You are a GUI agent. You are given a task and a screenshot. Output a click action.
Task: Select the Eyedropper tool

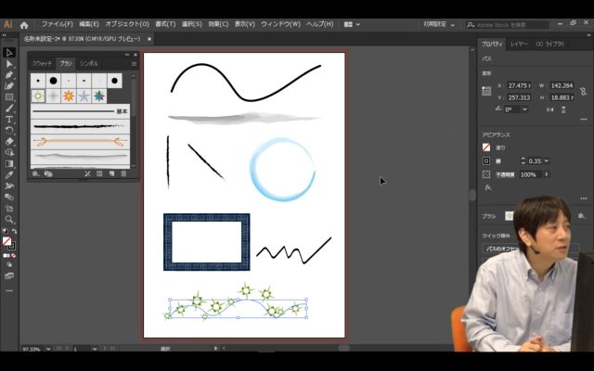pyautogui.click(x=9, y=175)
